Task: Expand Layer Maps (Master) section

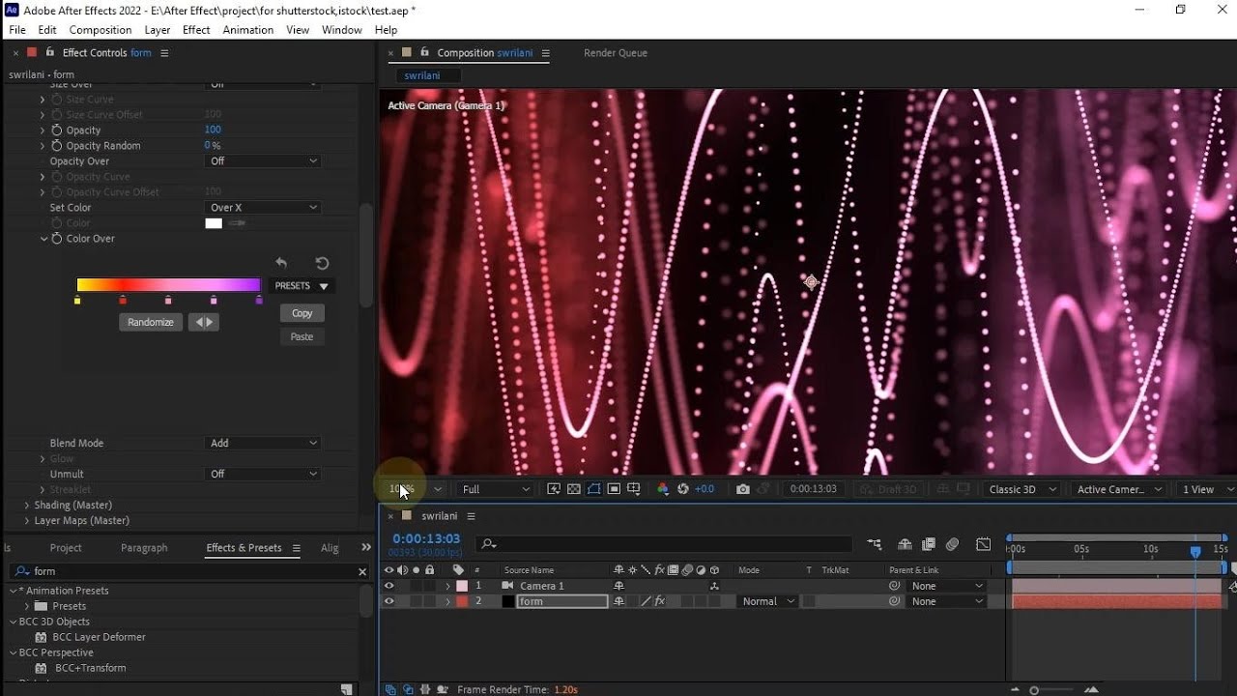Action: coord(27,521)
